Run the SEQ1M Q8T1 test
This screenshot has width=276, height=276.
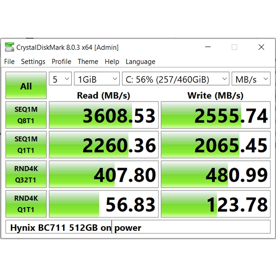coord(26,115)
